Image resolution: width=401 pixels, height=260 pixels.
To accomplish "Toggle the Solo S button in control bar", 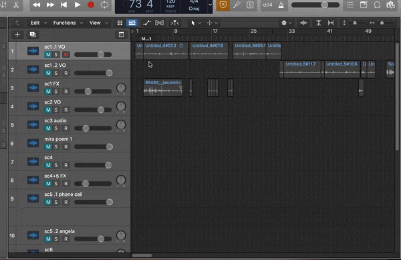I will click(250, 5).
